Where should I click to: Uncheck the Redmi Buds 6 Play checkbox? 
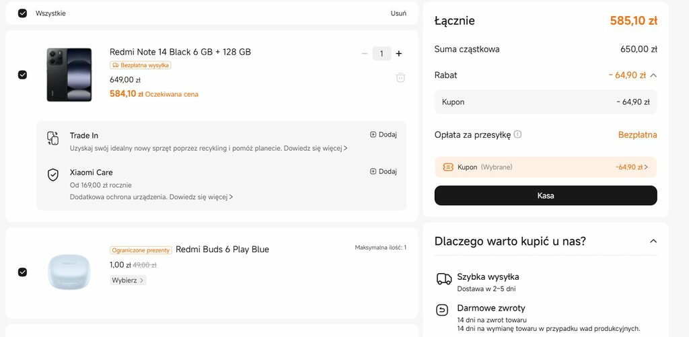click(x=22, y=272)
